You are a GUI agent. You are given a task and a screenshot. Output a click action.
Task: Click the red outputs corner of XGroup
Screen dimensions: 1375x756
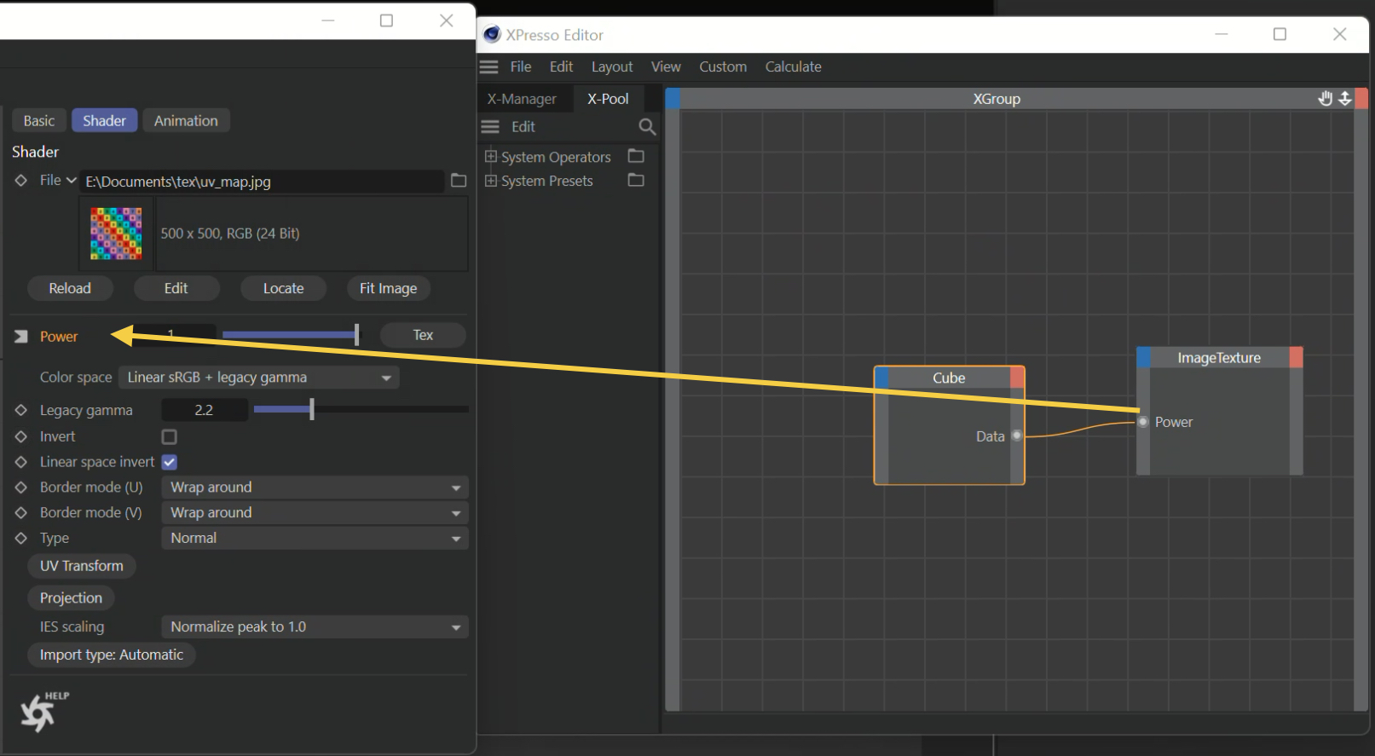coord(1361,98)
